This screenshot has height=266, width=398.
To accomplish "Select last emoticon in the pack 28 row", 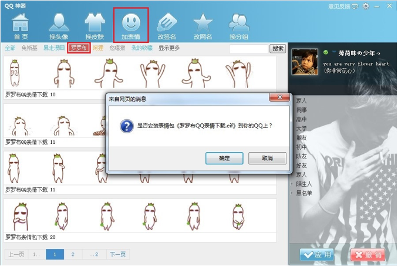I will click(x=238, y=217).
